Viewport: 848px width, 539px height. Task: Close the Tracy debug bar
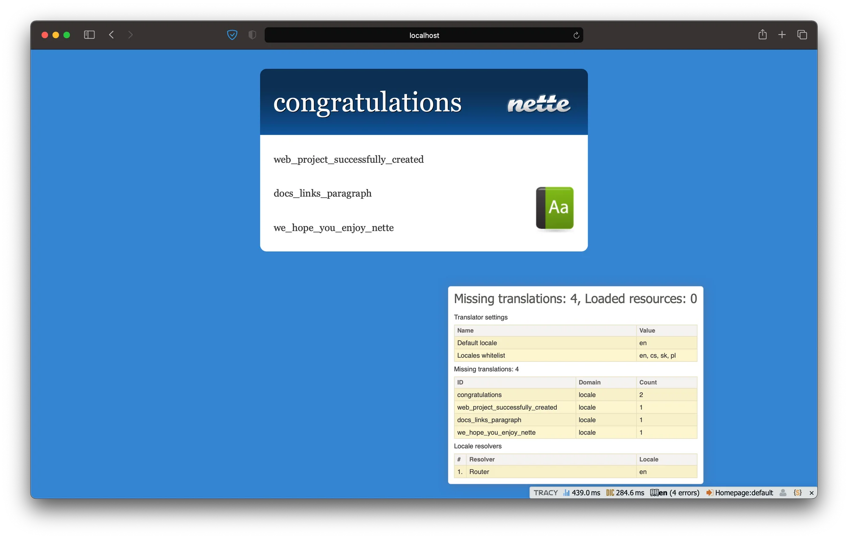click(812, 493)
